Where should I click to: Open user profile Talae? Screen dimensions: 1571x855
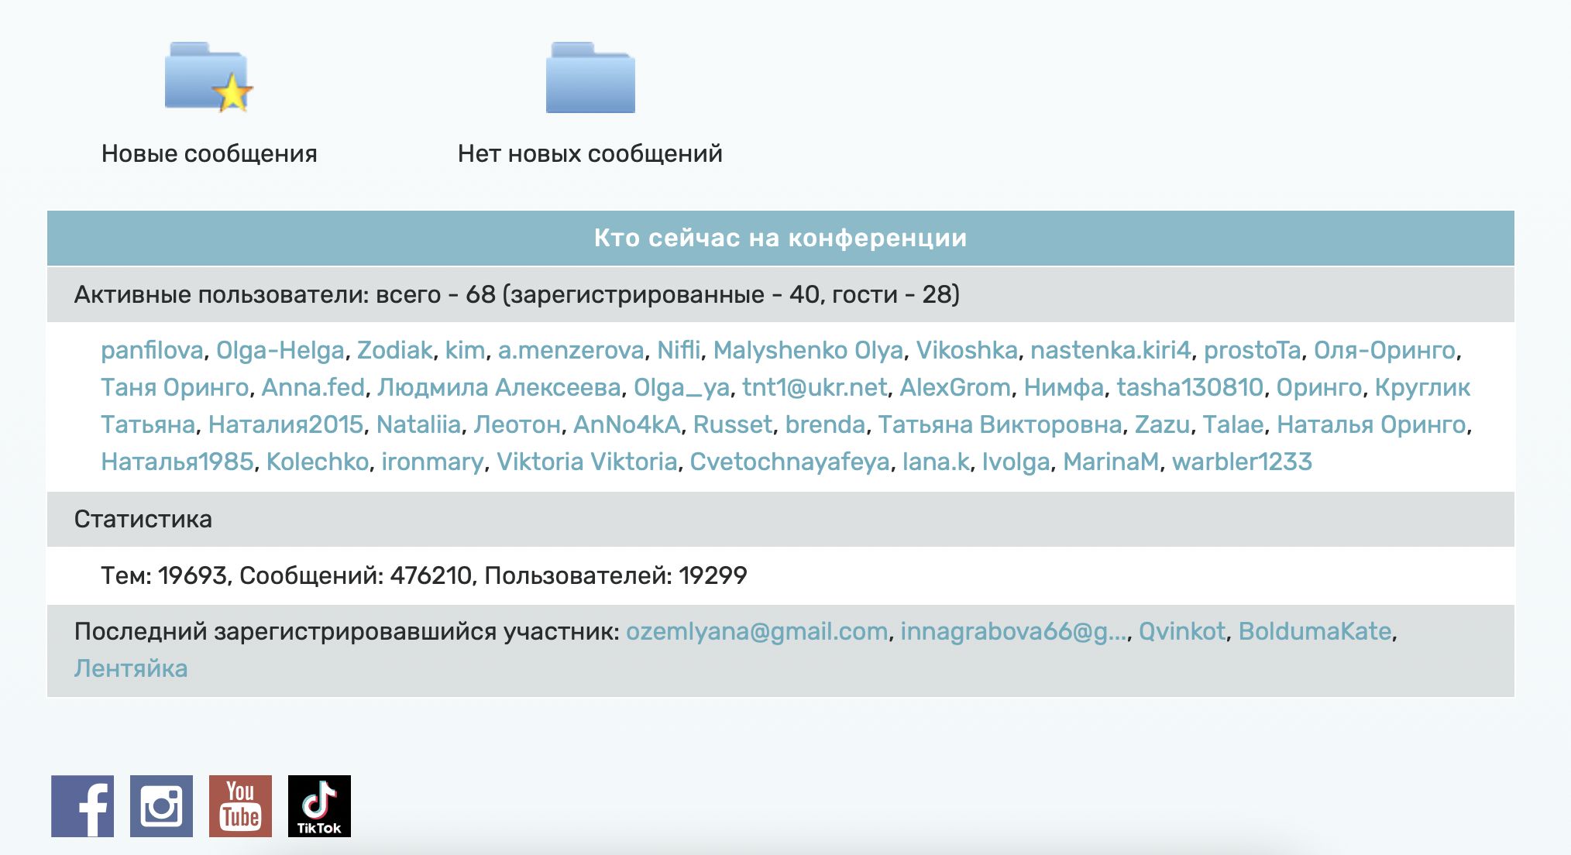(1233, 424)
